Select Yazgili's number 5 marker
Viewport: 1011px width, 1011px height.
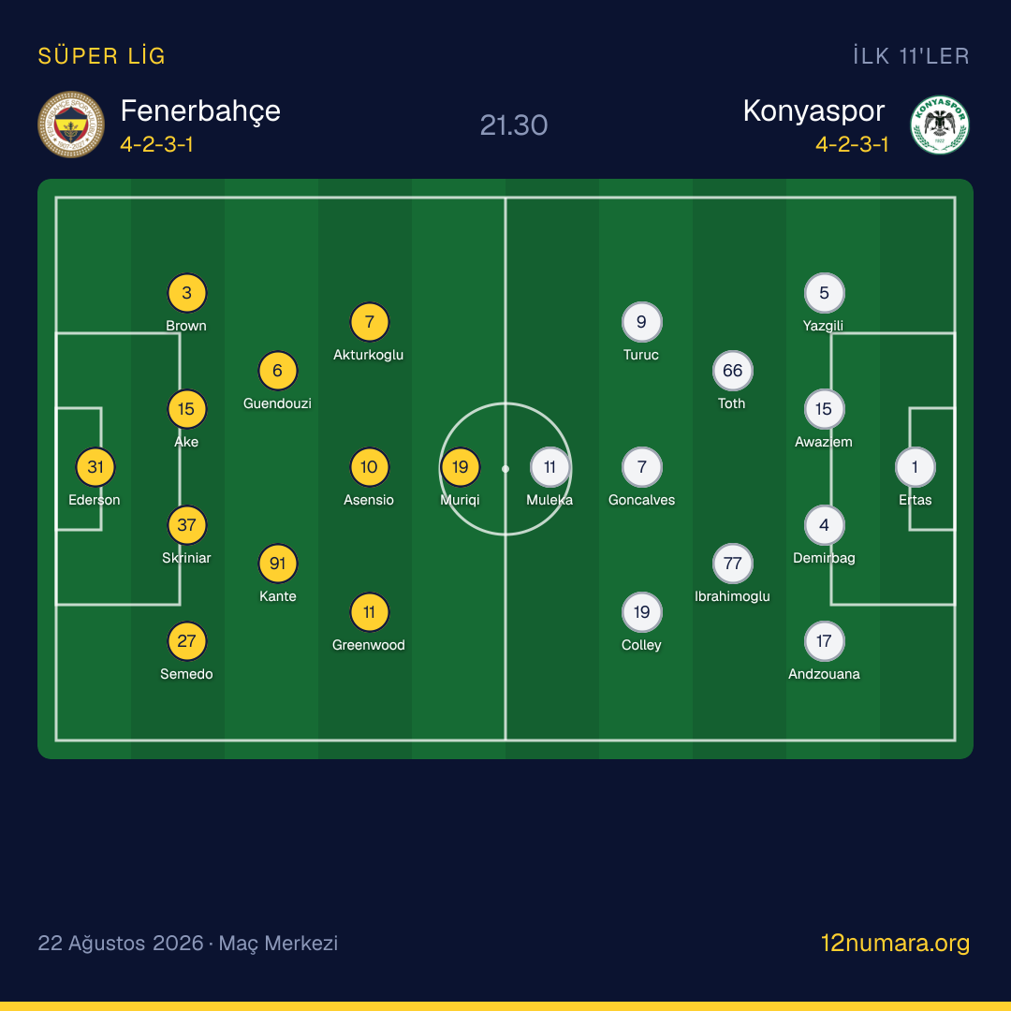click(x=824, y=293)
